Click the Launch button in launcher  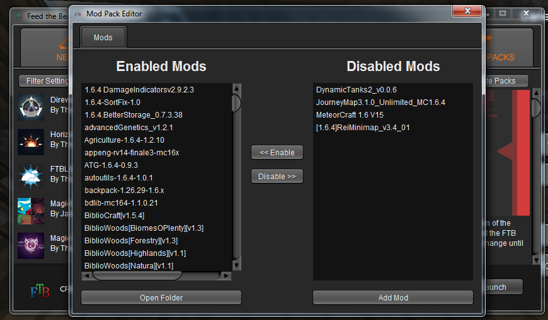pos(503,287)
